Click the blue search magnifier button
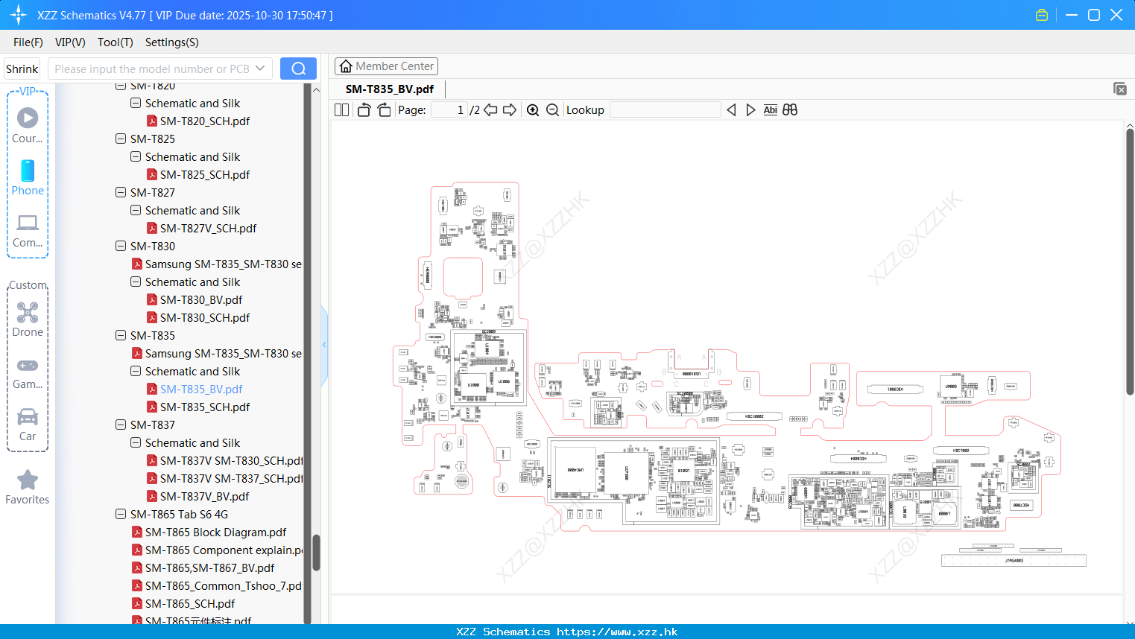The height and width of the screenshot is (639, 1135). point(298,69)
